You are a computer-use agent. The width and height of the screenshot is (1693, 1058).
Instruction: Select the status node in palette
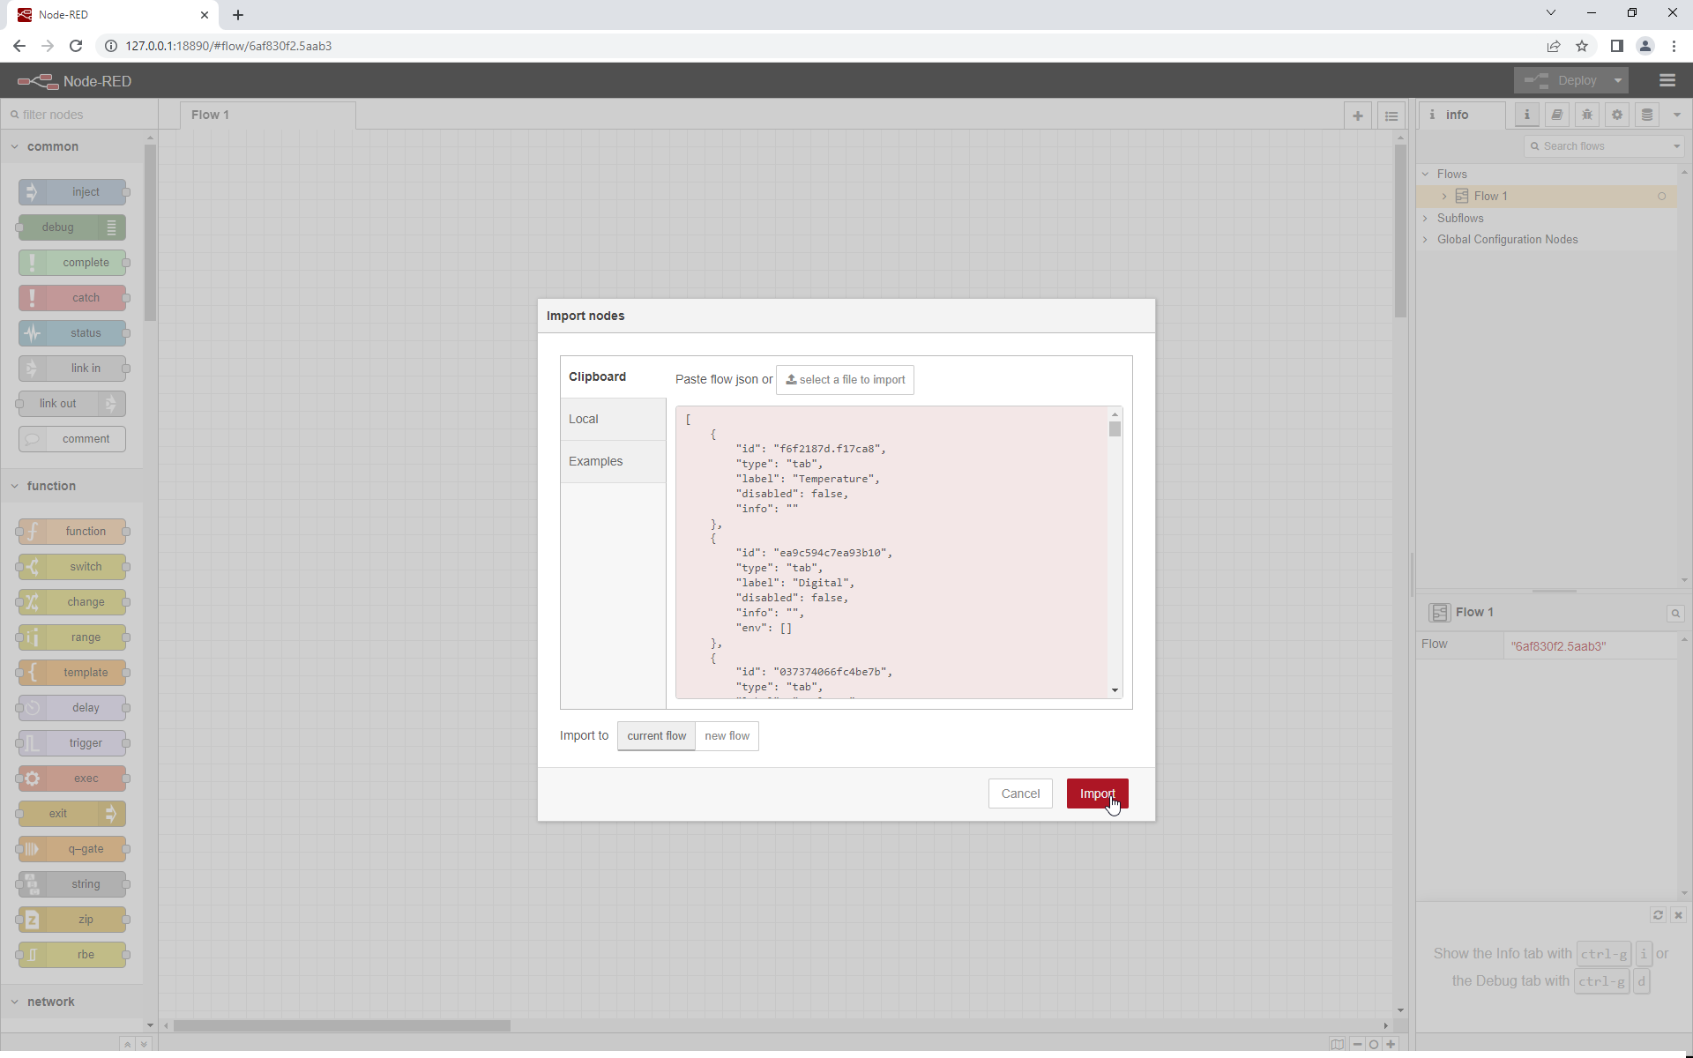tap(72, 333)
